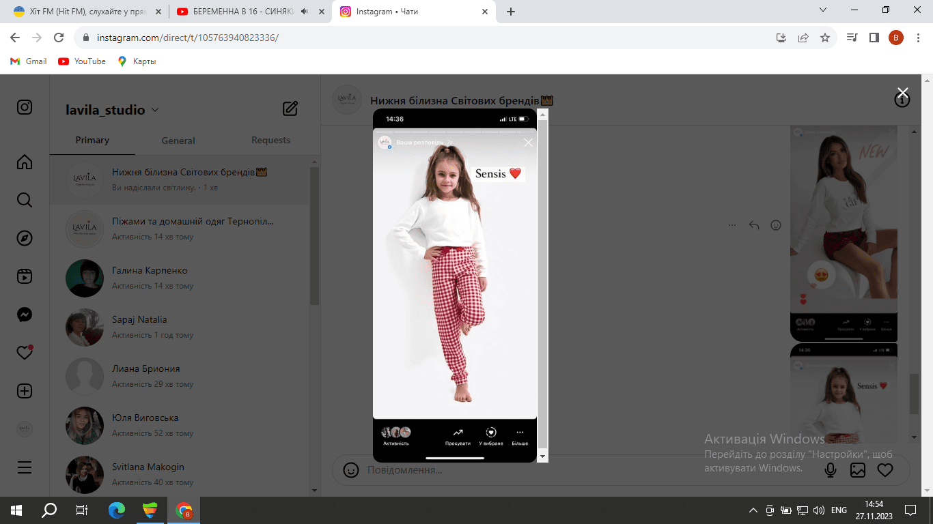Open Instagram home from sidebar
Viewport: 933px width, 524px height.
(25, 162)
